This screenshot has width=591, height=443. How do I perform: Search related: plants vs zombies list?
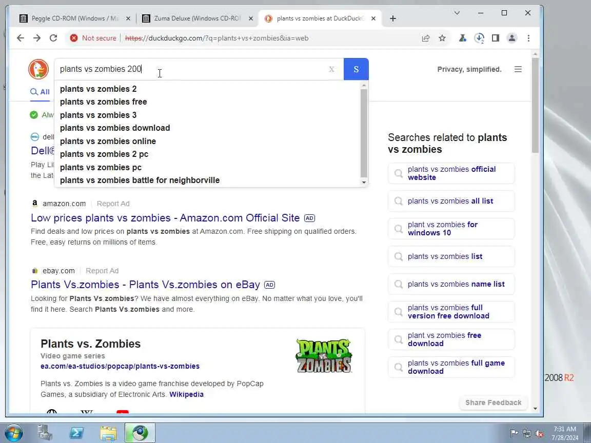click(x=451, y=256)
